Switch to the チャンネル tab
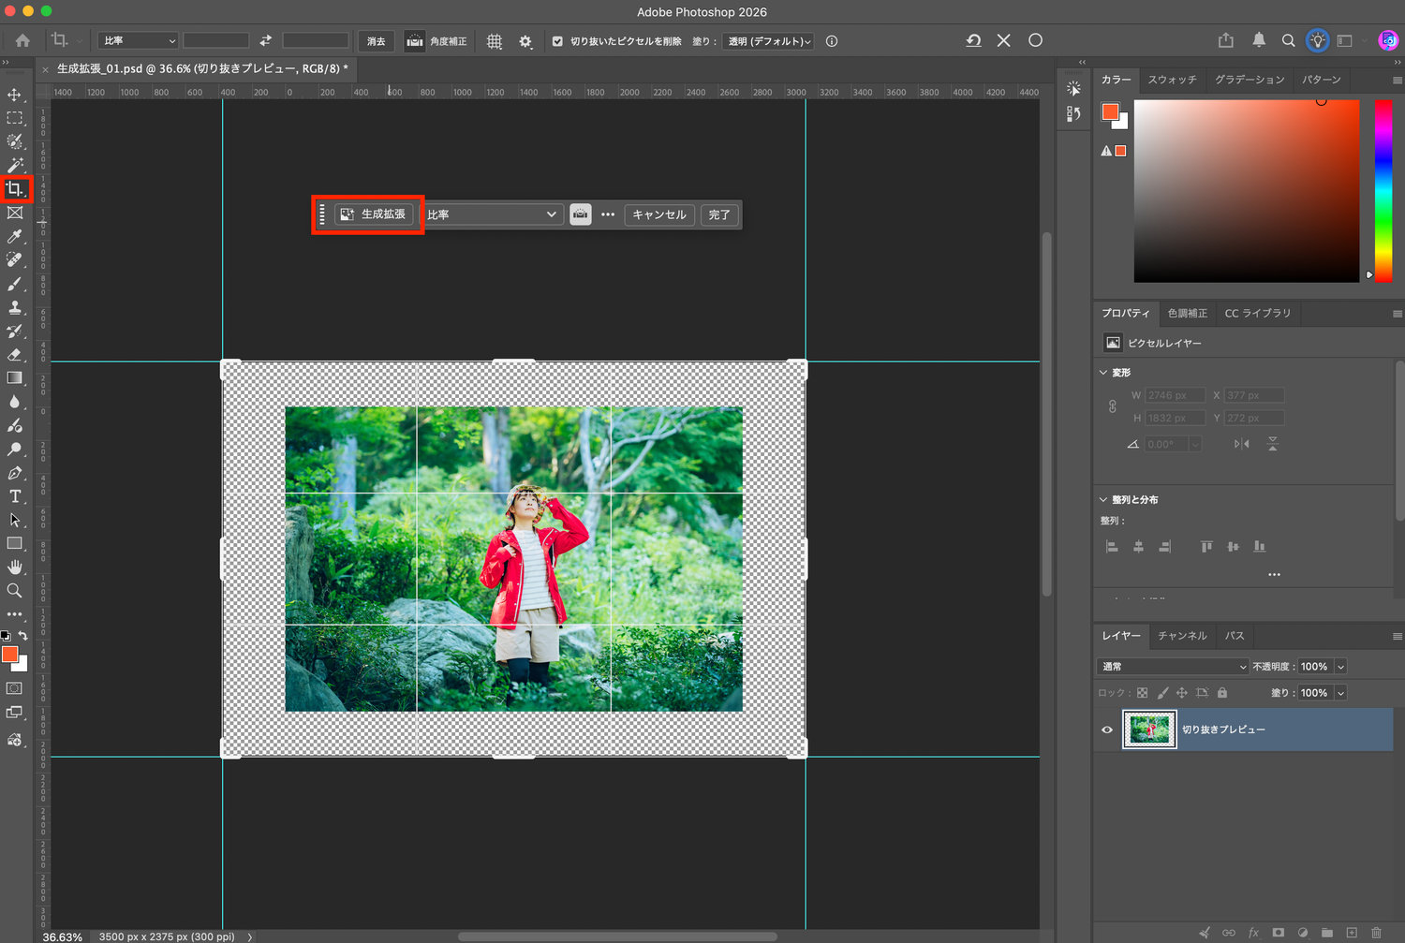The width and height of the screenshot is (1405, 943). click(1182, 636)
